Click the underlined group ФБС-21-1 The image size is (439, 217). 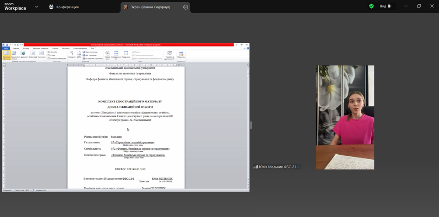point(129,178)
